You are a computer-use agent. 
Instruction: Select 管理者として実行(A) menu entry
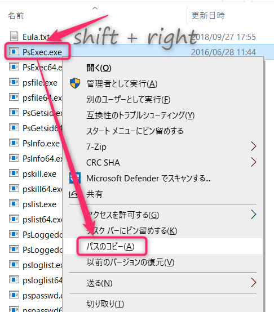tap(122, 83)
